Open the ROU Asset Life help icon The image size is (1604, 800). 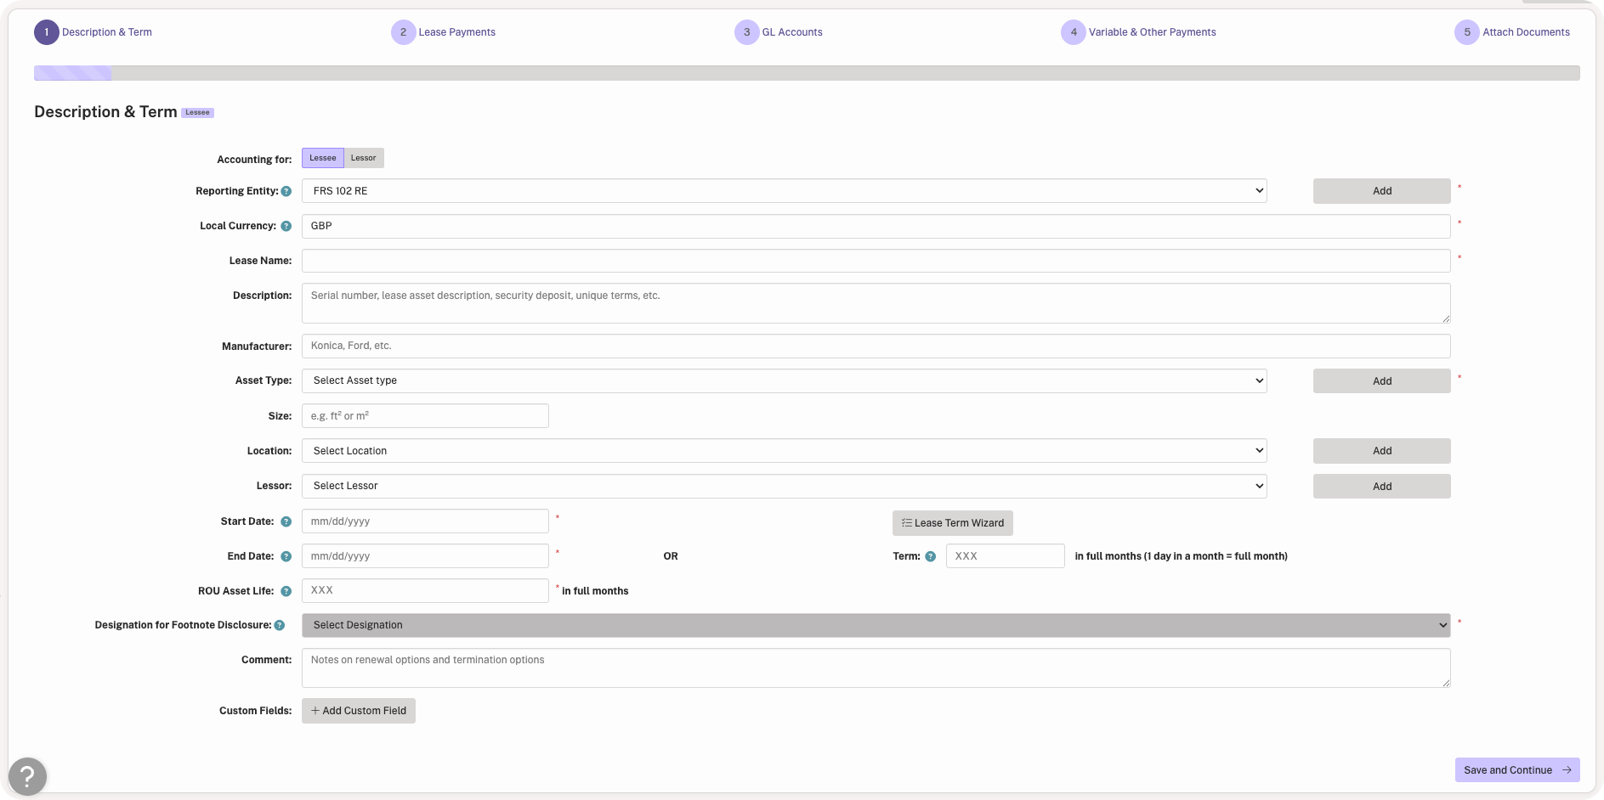(286, 591)
